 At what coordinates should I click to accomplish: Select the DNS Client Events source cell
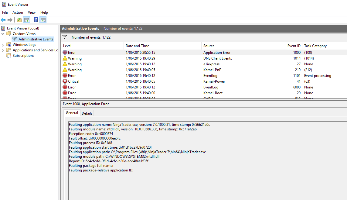218,58
